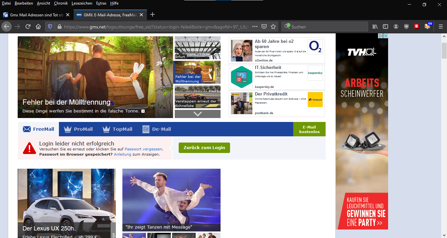447x238 pixels.
Task: Open the Hilfe menu
Action: [x=115, y=3]
